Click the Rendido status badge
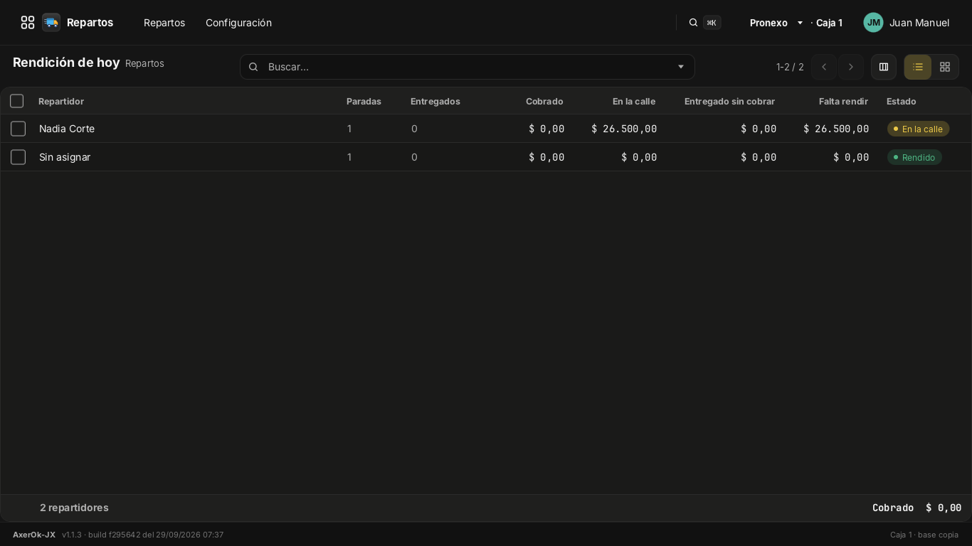 (x=914, y=157)
